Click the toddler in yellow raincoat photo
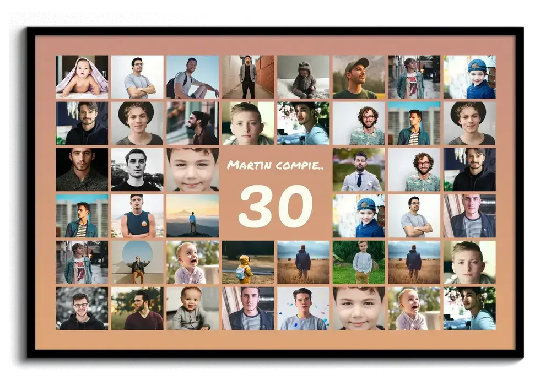The image size is (551, 385). (248, 262)
